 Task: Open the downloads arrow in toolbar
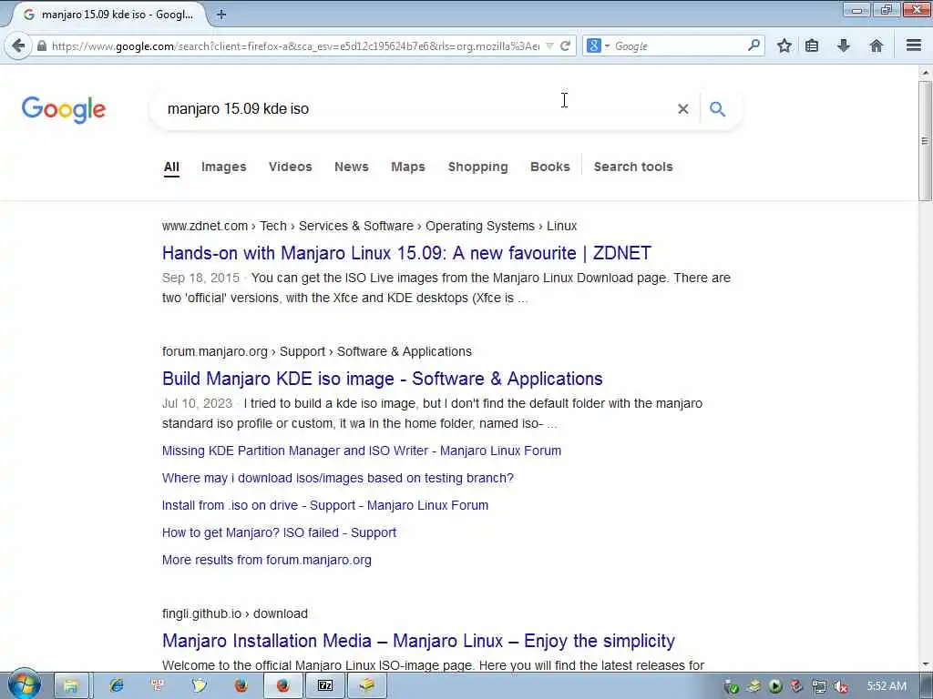point(843,46)
